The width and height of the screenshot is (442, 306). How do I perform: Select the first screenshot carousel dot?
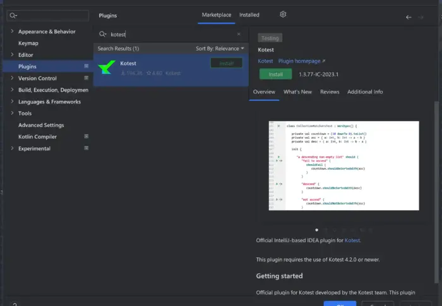pyautogui.click(x=316, y=230)
